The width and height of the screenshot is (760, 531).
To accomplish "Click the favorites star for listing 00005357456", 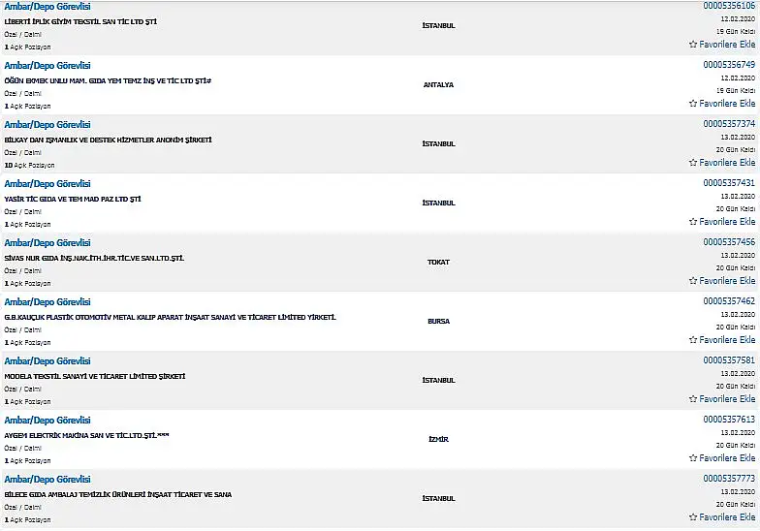I will click(693, 281).
